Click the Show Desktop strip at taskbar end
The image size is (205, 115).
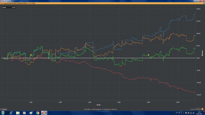click(204, 113)
